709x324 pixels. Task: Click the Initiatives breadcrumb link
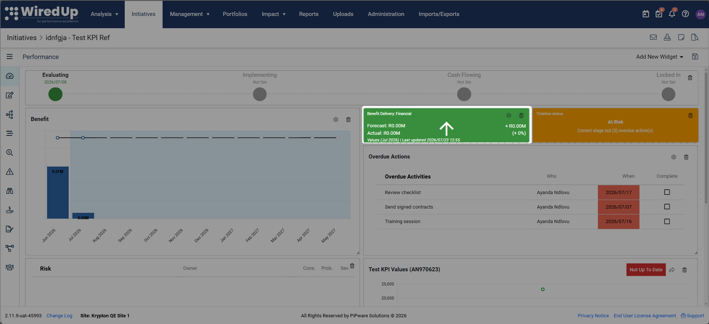[x=22, y=37]
